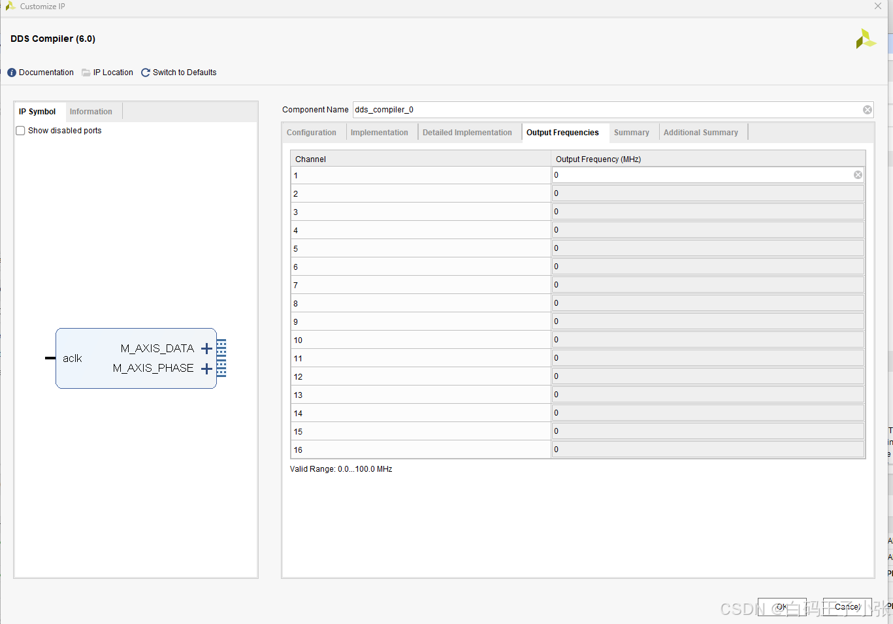Click channel 11 output frequency field
Viewport: 893px width, 624px height.
708,358
